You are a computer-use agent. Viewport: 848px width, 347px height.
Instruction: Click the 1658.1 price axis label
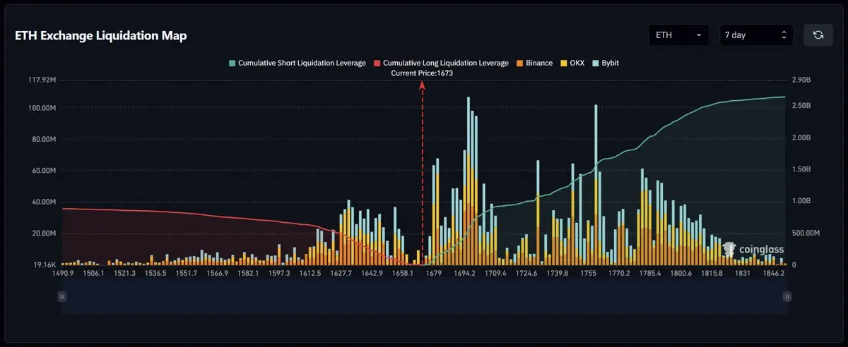tap(402, 274)
